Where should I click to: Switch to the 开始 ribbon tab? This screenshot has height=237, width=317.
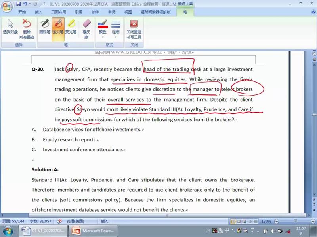click(22, 12)
